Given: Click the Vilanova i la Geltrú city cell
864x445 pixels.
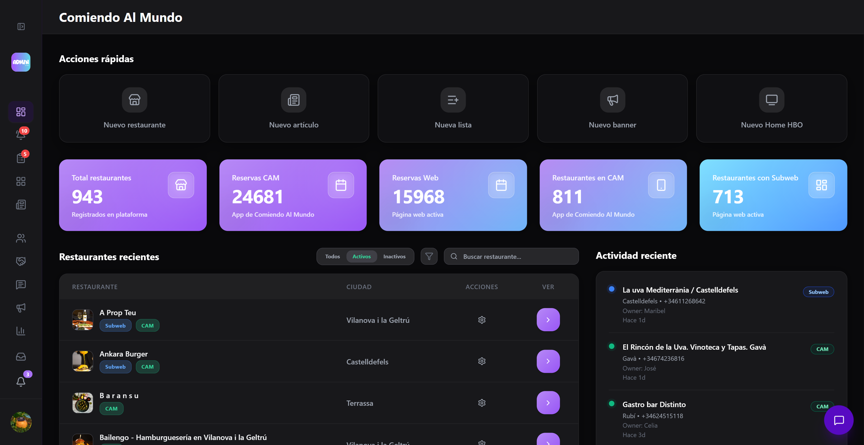Looking at the screenshot, I should pyautogui.click(x=378, y=320).
